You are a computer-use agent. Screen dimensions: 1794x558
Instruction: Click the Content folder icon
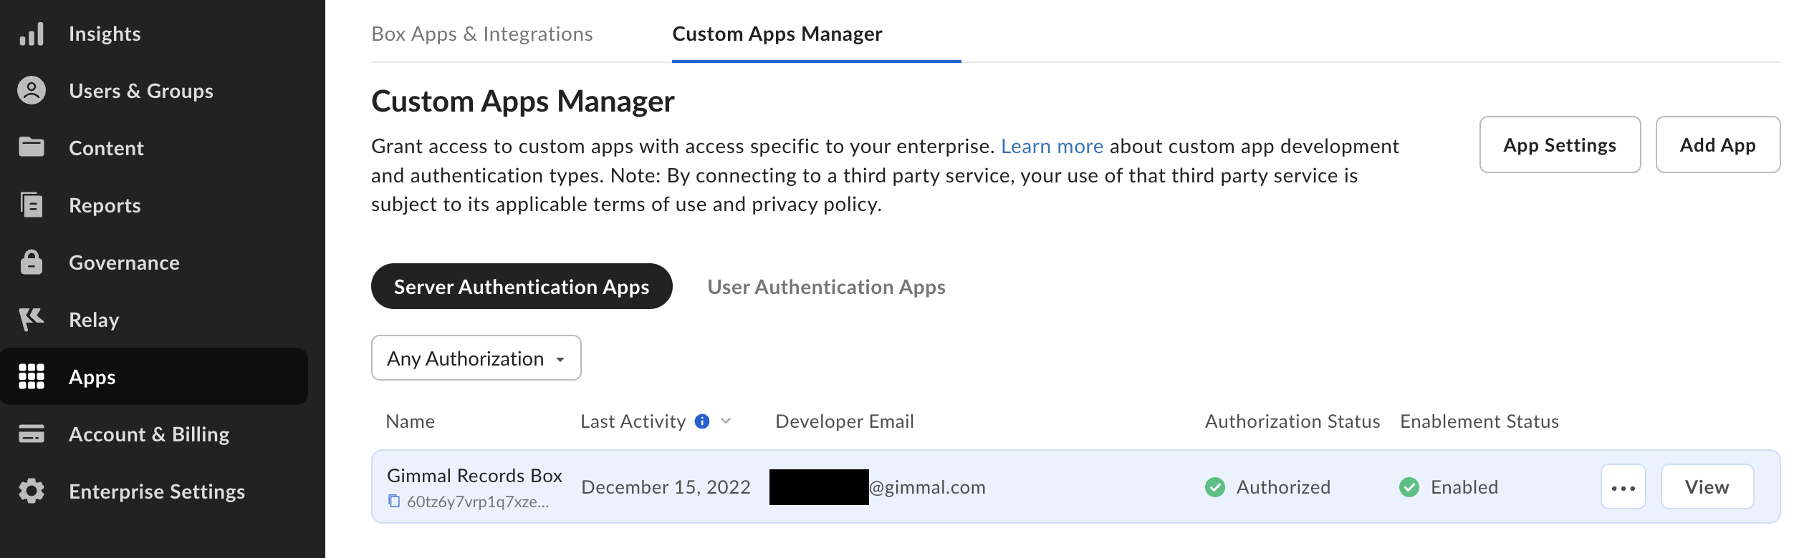[x=32, y=147]
